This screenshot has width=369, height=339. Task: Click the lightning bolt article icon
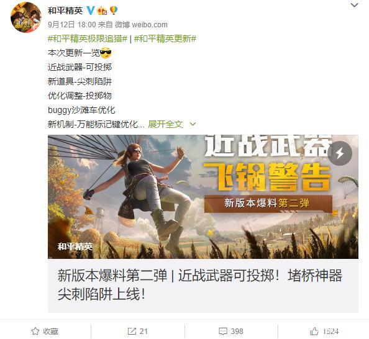click(340, 153)
